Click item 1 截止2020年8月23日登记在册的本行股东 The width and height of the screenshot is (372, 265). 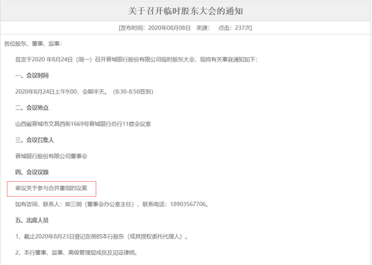pyautogui.click(x=101, y=237)
